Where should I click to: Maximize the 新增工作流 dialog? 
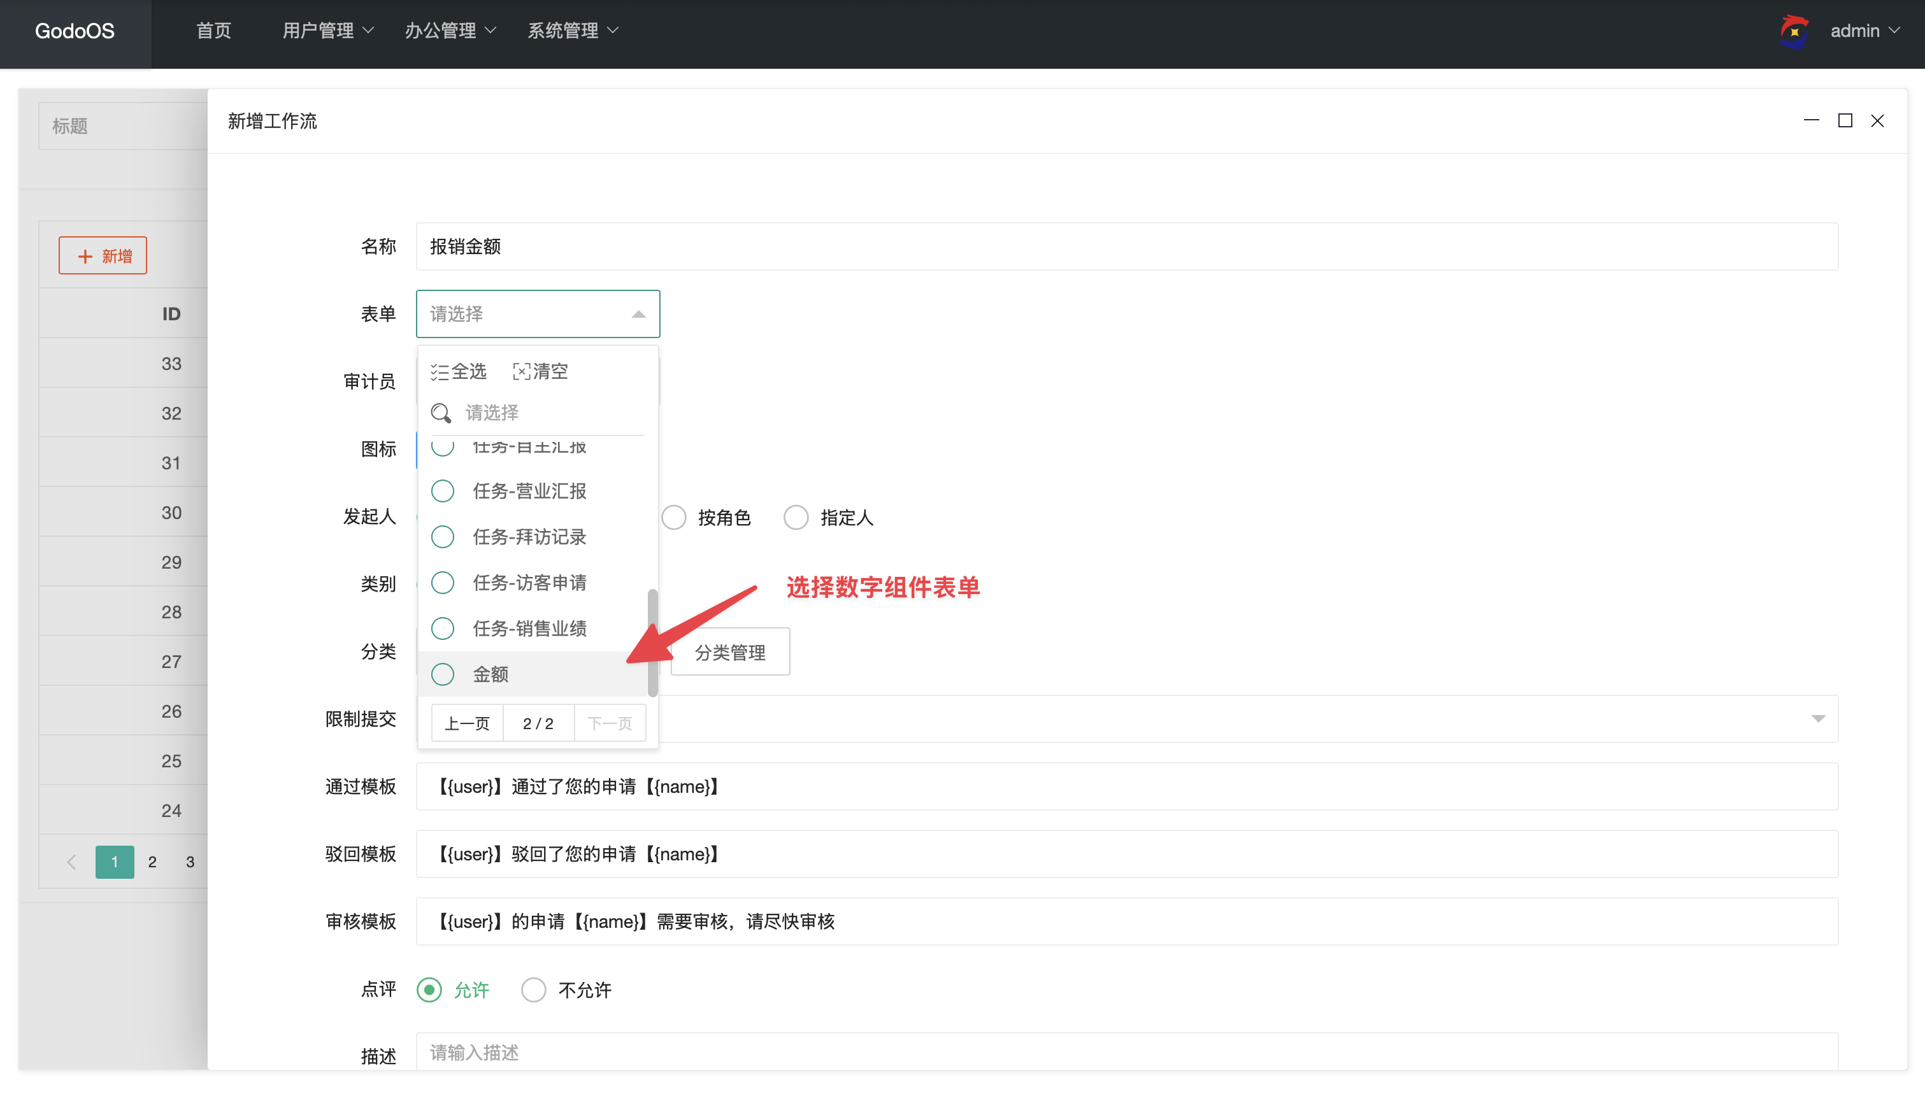point(1845,121)
